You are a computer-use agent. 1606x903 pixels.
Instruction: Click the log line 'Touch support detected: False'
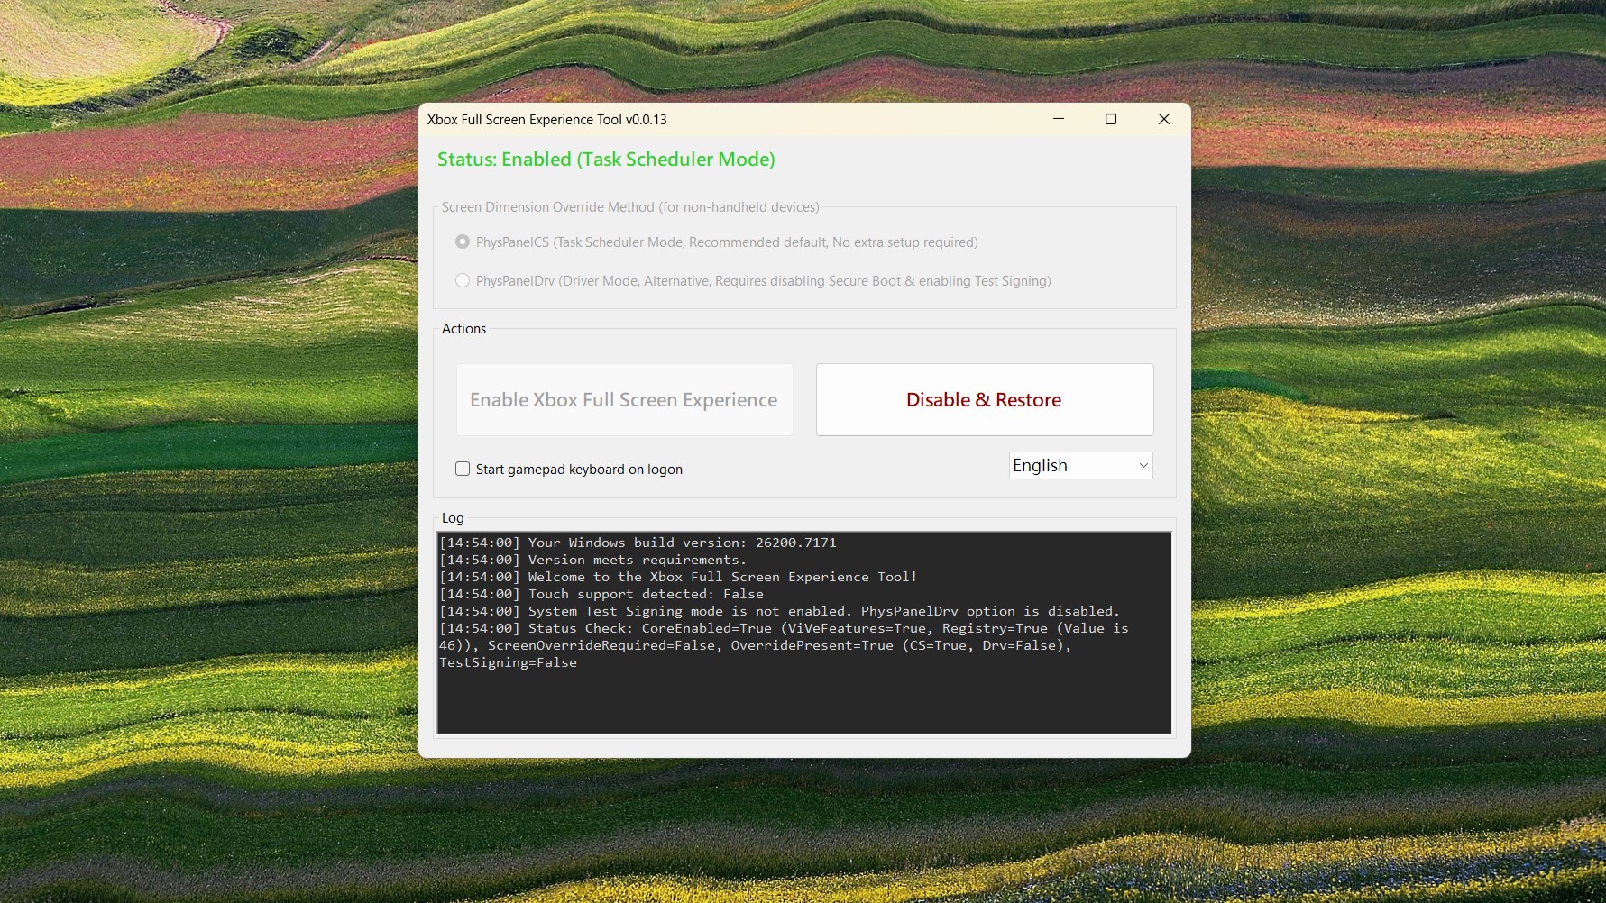[x=601, y=594]
